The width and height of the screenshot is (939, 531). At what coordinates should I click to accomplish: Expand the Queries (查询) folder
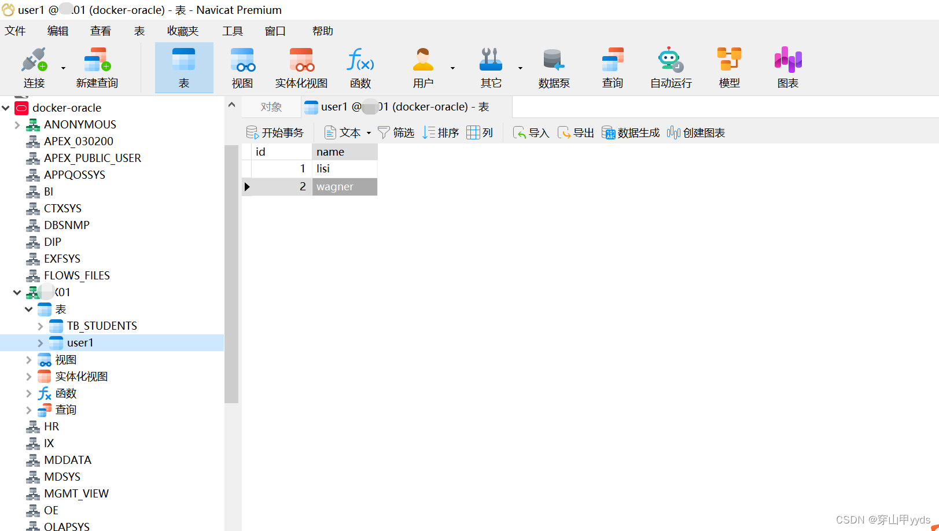tap(28, 410)
